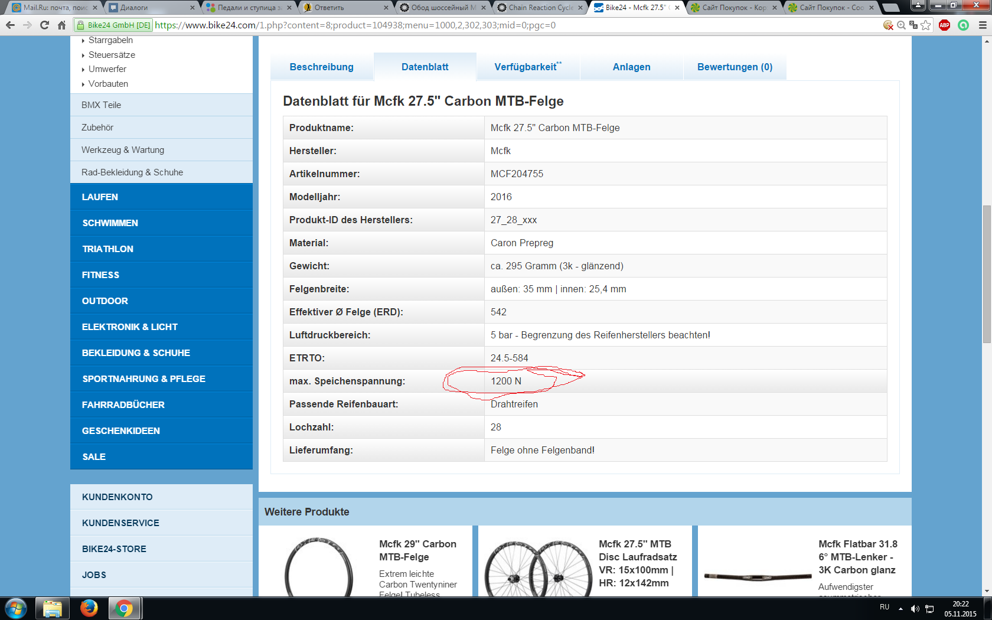Reload the page with the refresh icon
Screen dimensions: 992x620
[x=44, y=25]
